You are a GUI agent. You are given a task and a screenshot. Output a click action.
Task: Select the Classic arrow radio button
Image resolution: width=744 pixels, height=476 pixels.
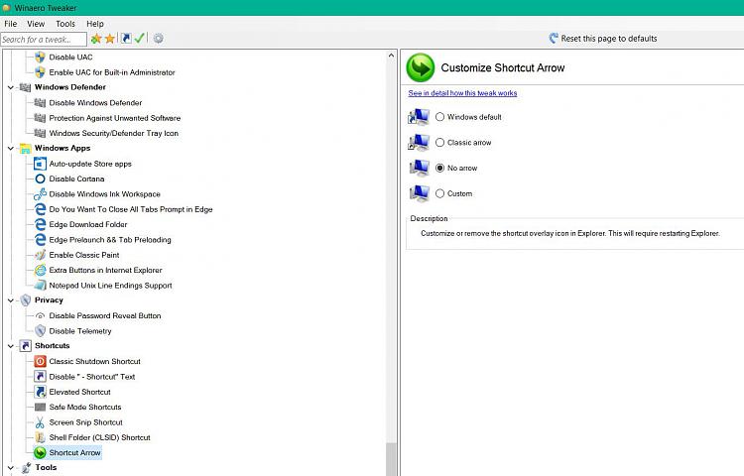[439, 142]
